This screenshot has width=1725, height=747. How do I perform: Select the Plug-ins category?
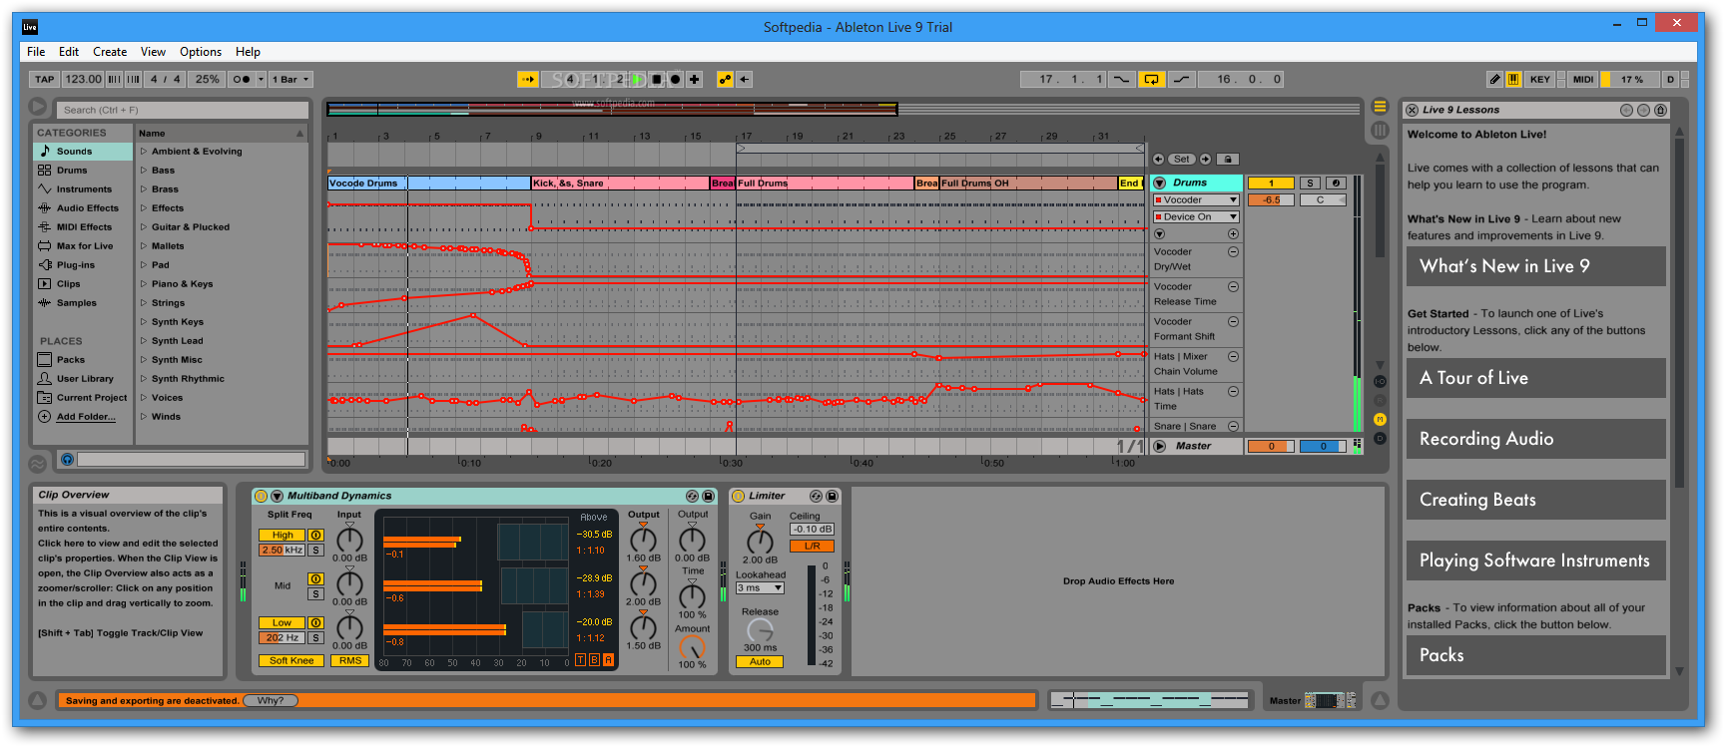pyautogui.click(x=83, y=265)
